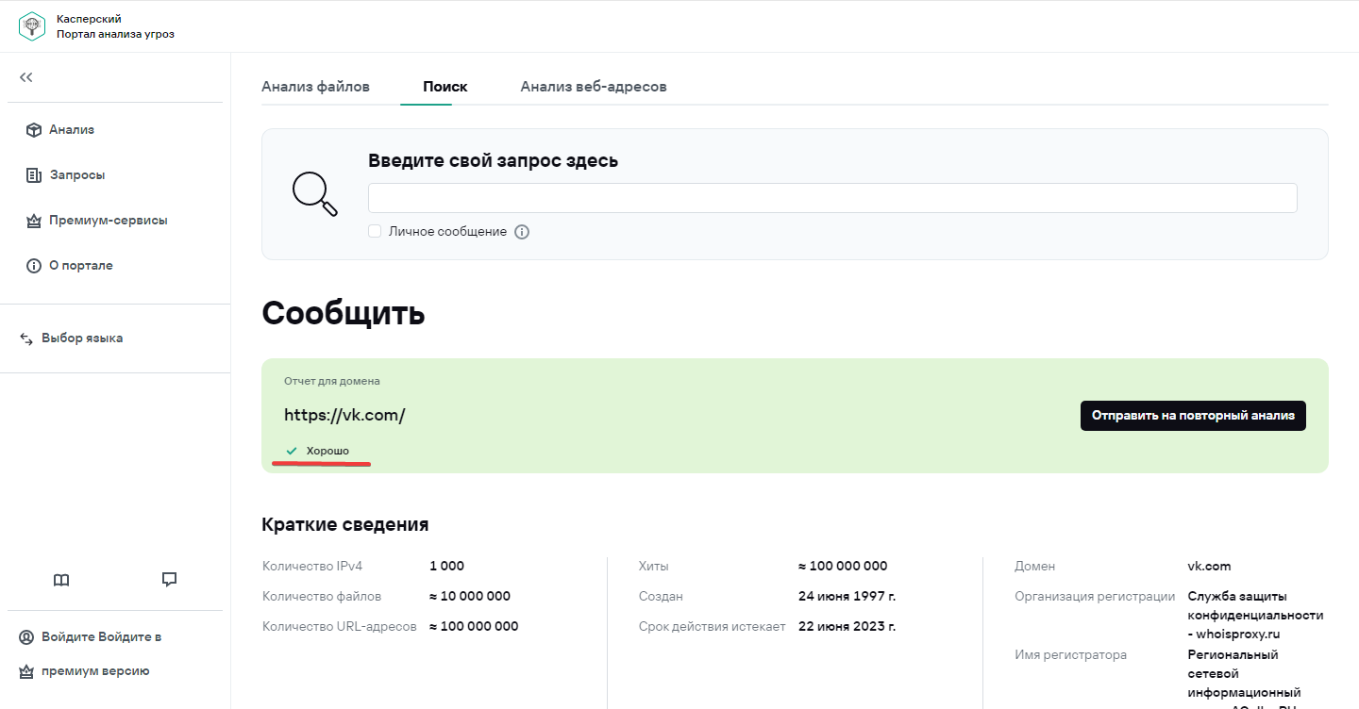
Task: Collapse the sidebar with double chevron
Action: click(26, 77)
